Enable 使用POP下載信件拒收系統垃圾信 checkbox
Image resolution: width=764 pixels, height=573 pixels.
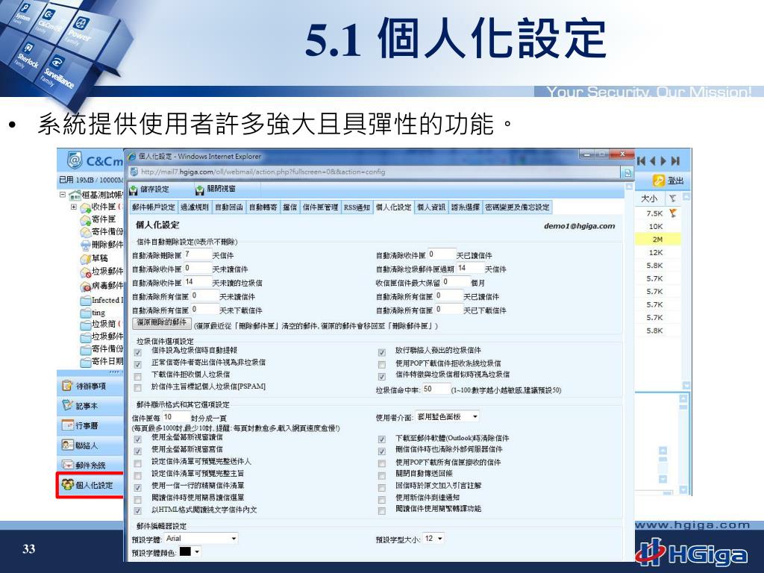point(381,364)
